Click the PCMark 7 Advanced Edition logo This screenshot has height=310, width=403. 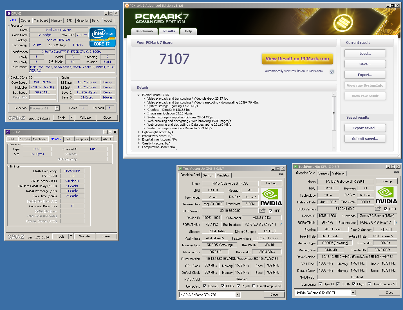coord(162,19)
